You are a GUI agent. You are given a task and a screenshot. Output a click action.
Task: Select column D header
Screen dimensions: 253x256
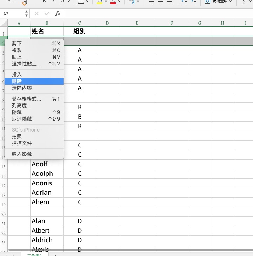tap(107, 23)
